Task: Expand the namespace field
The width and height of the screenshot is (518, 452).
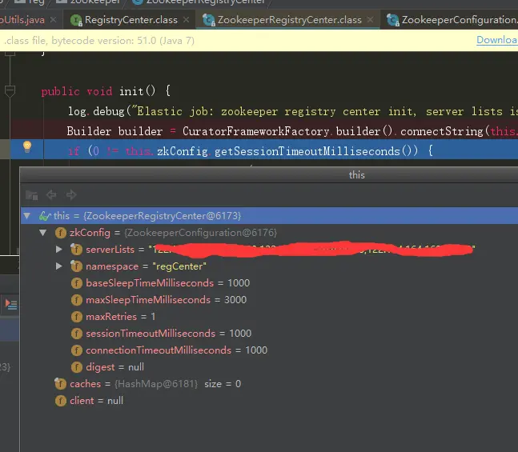Action: (x=58, y=266)
